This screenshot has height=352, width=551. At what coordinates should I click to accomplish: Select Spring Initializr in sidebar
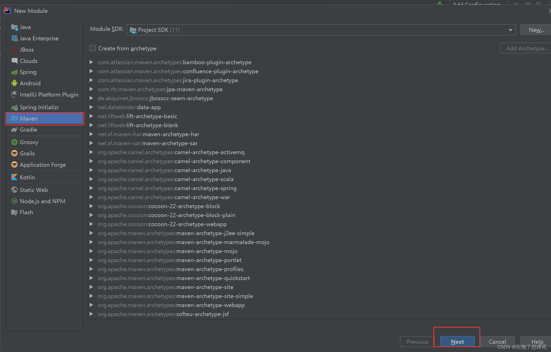pyautogui.click(x=45, y=107)
